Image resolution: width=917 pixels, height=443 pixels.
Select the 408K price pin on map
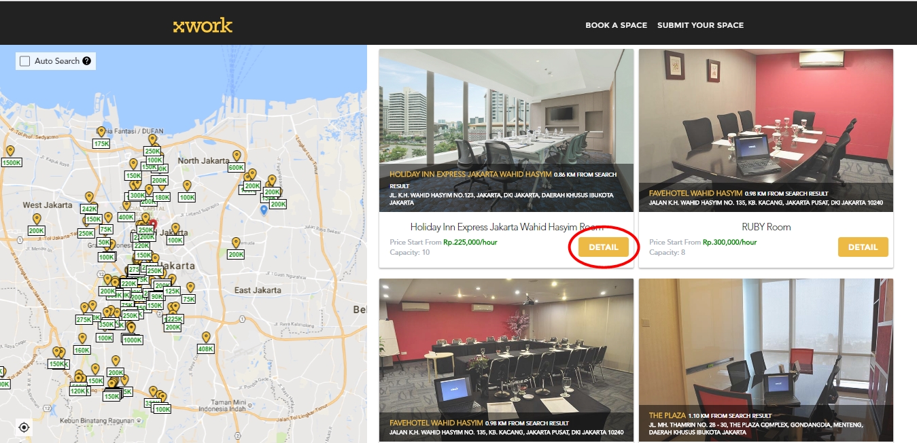[x=205, y=349]
